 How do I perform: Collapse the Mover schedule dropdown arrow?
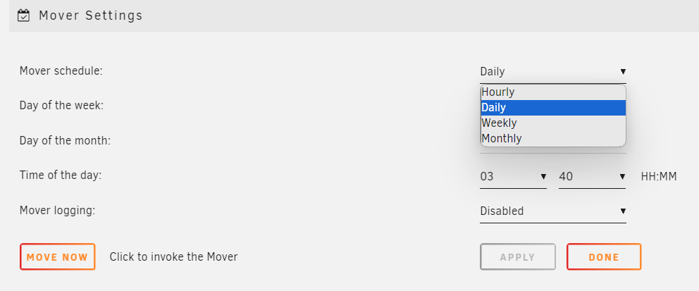623,71
